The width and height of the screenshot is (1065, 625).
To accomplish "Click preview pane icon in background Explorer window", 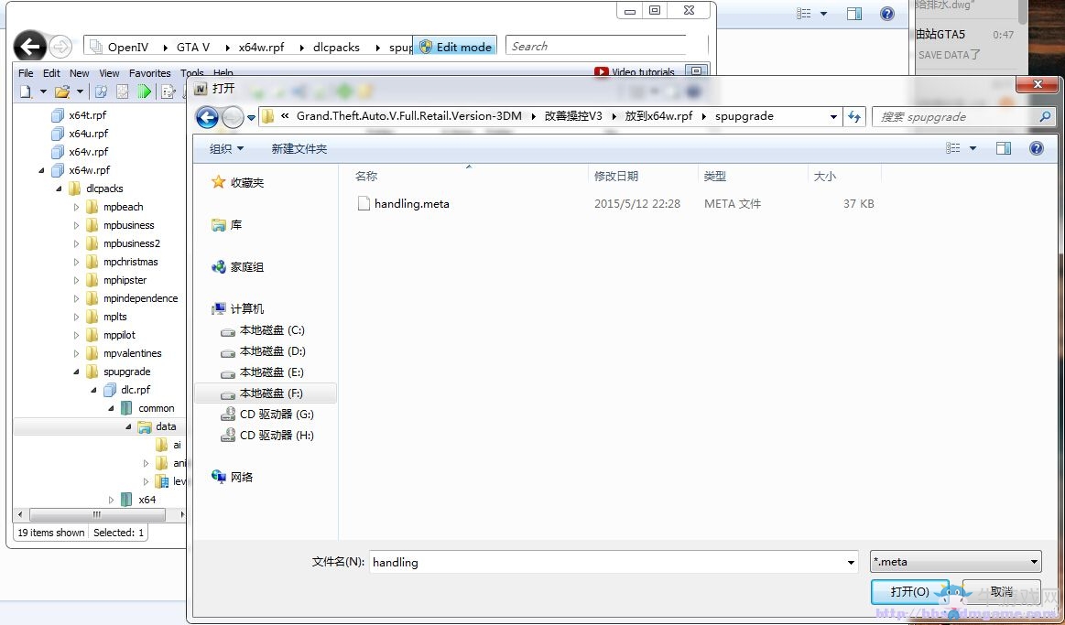I will click(x=854, y=14).
